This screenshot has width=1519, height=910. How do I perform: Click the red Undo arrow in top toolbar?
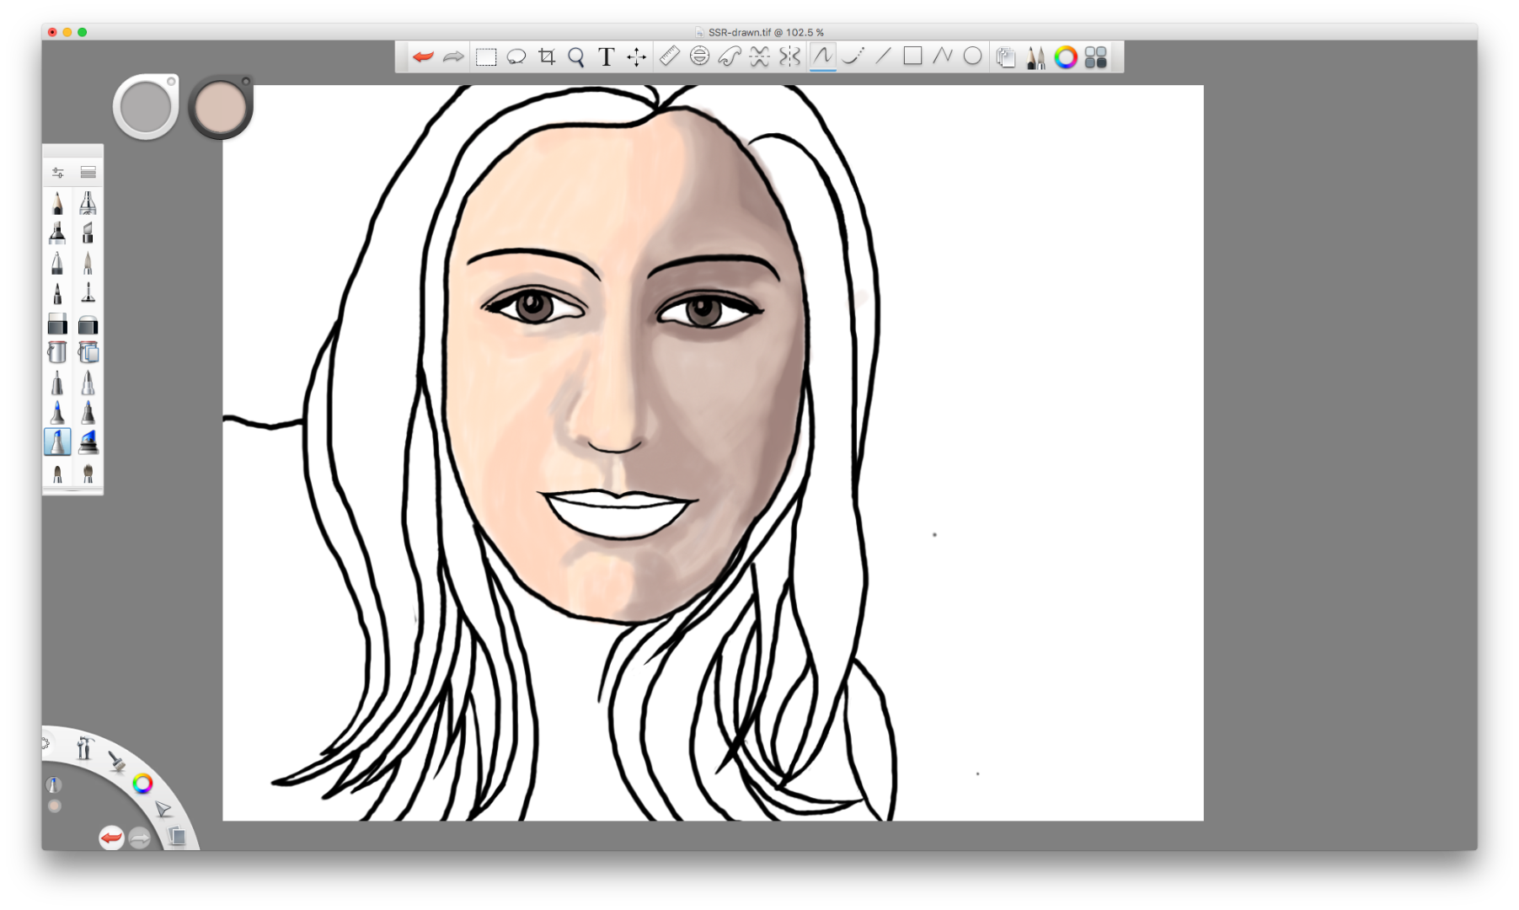[x=423, y=57]
